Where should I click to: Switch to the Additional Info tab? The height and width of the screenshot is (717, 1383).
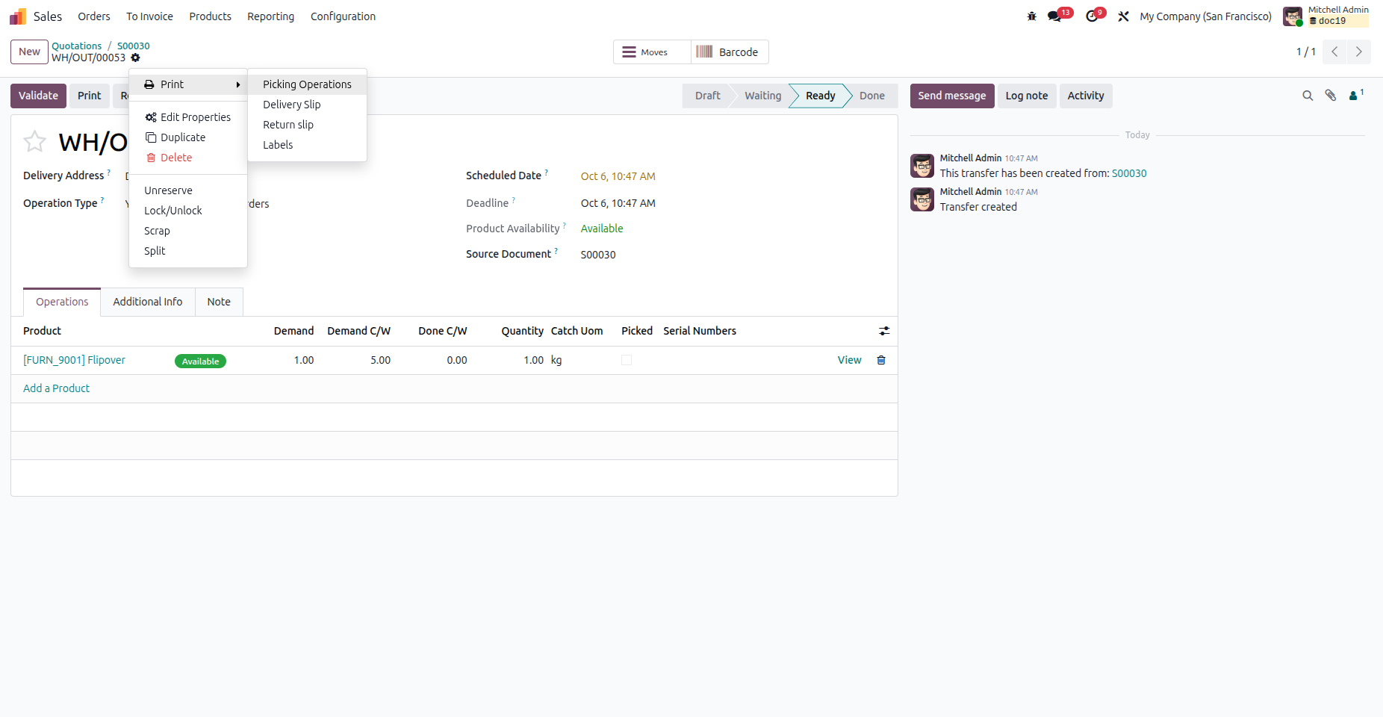tap(148, 302)
